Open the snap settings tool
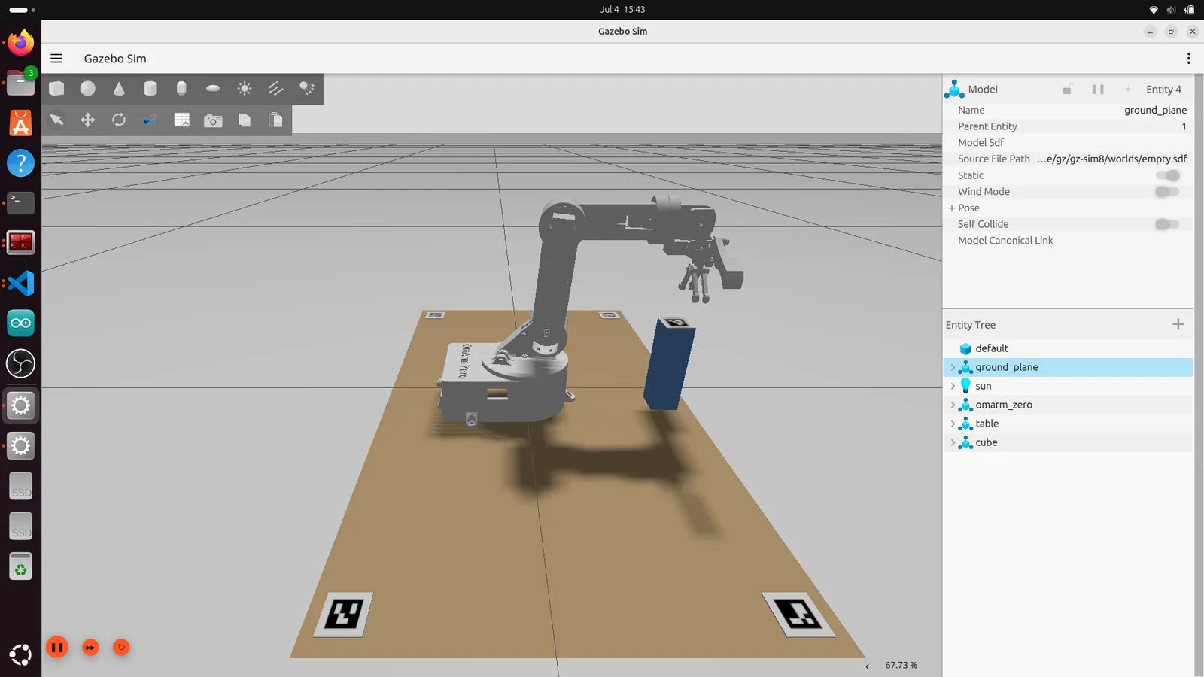This screenshot has height=677, width=1204. 150,120
